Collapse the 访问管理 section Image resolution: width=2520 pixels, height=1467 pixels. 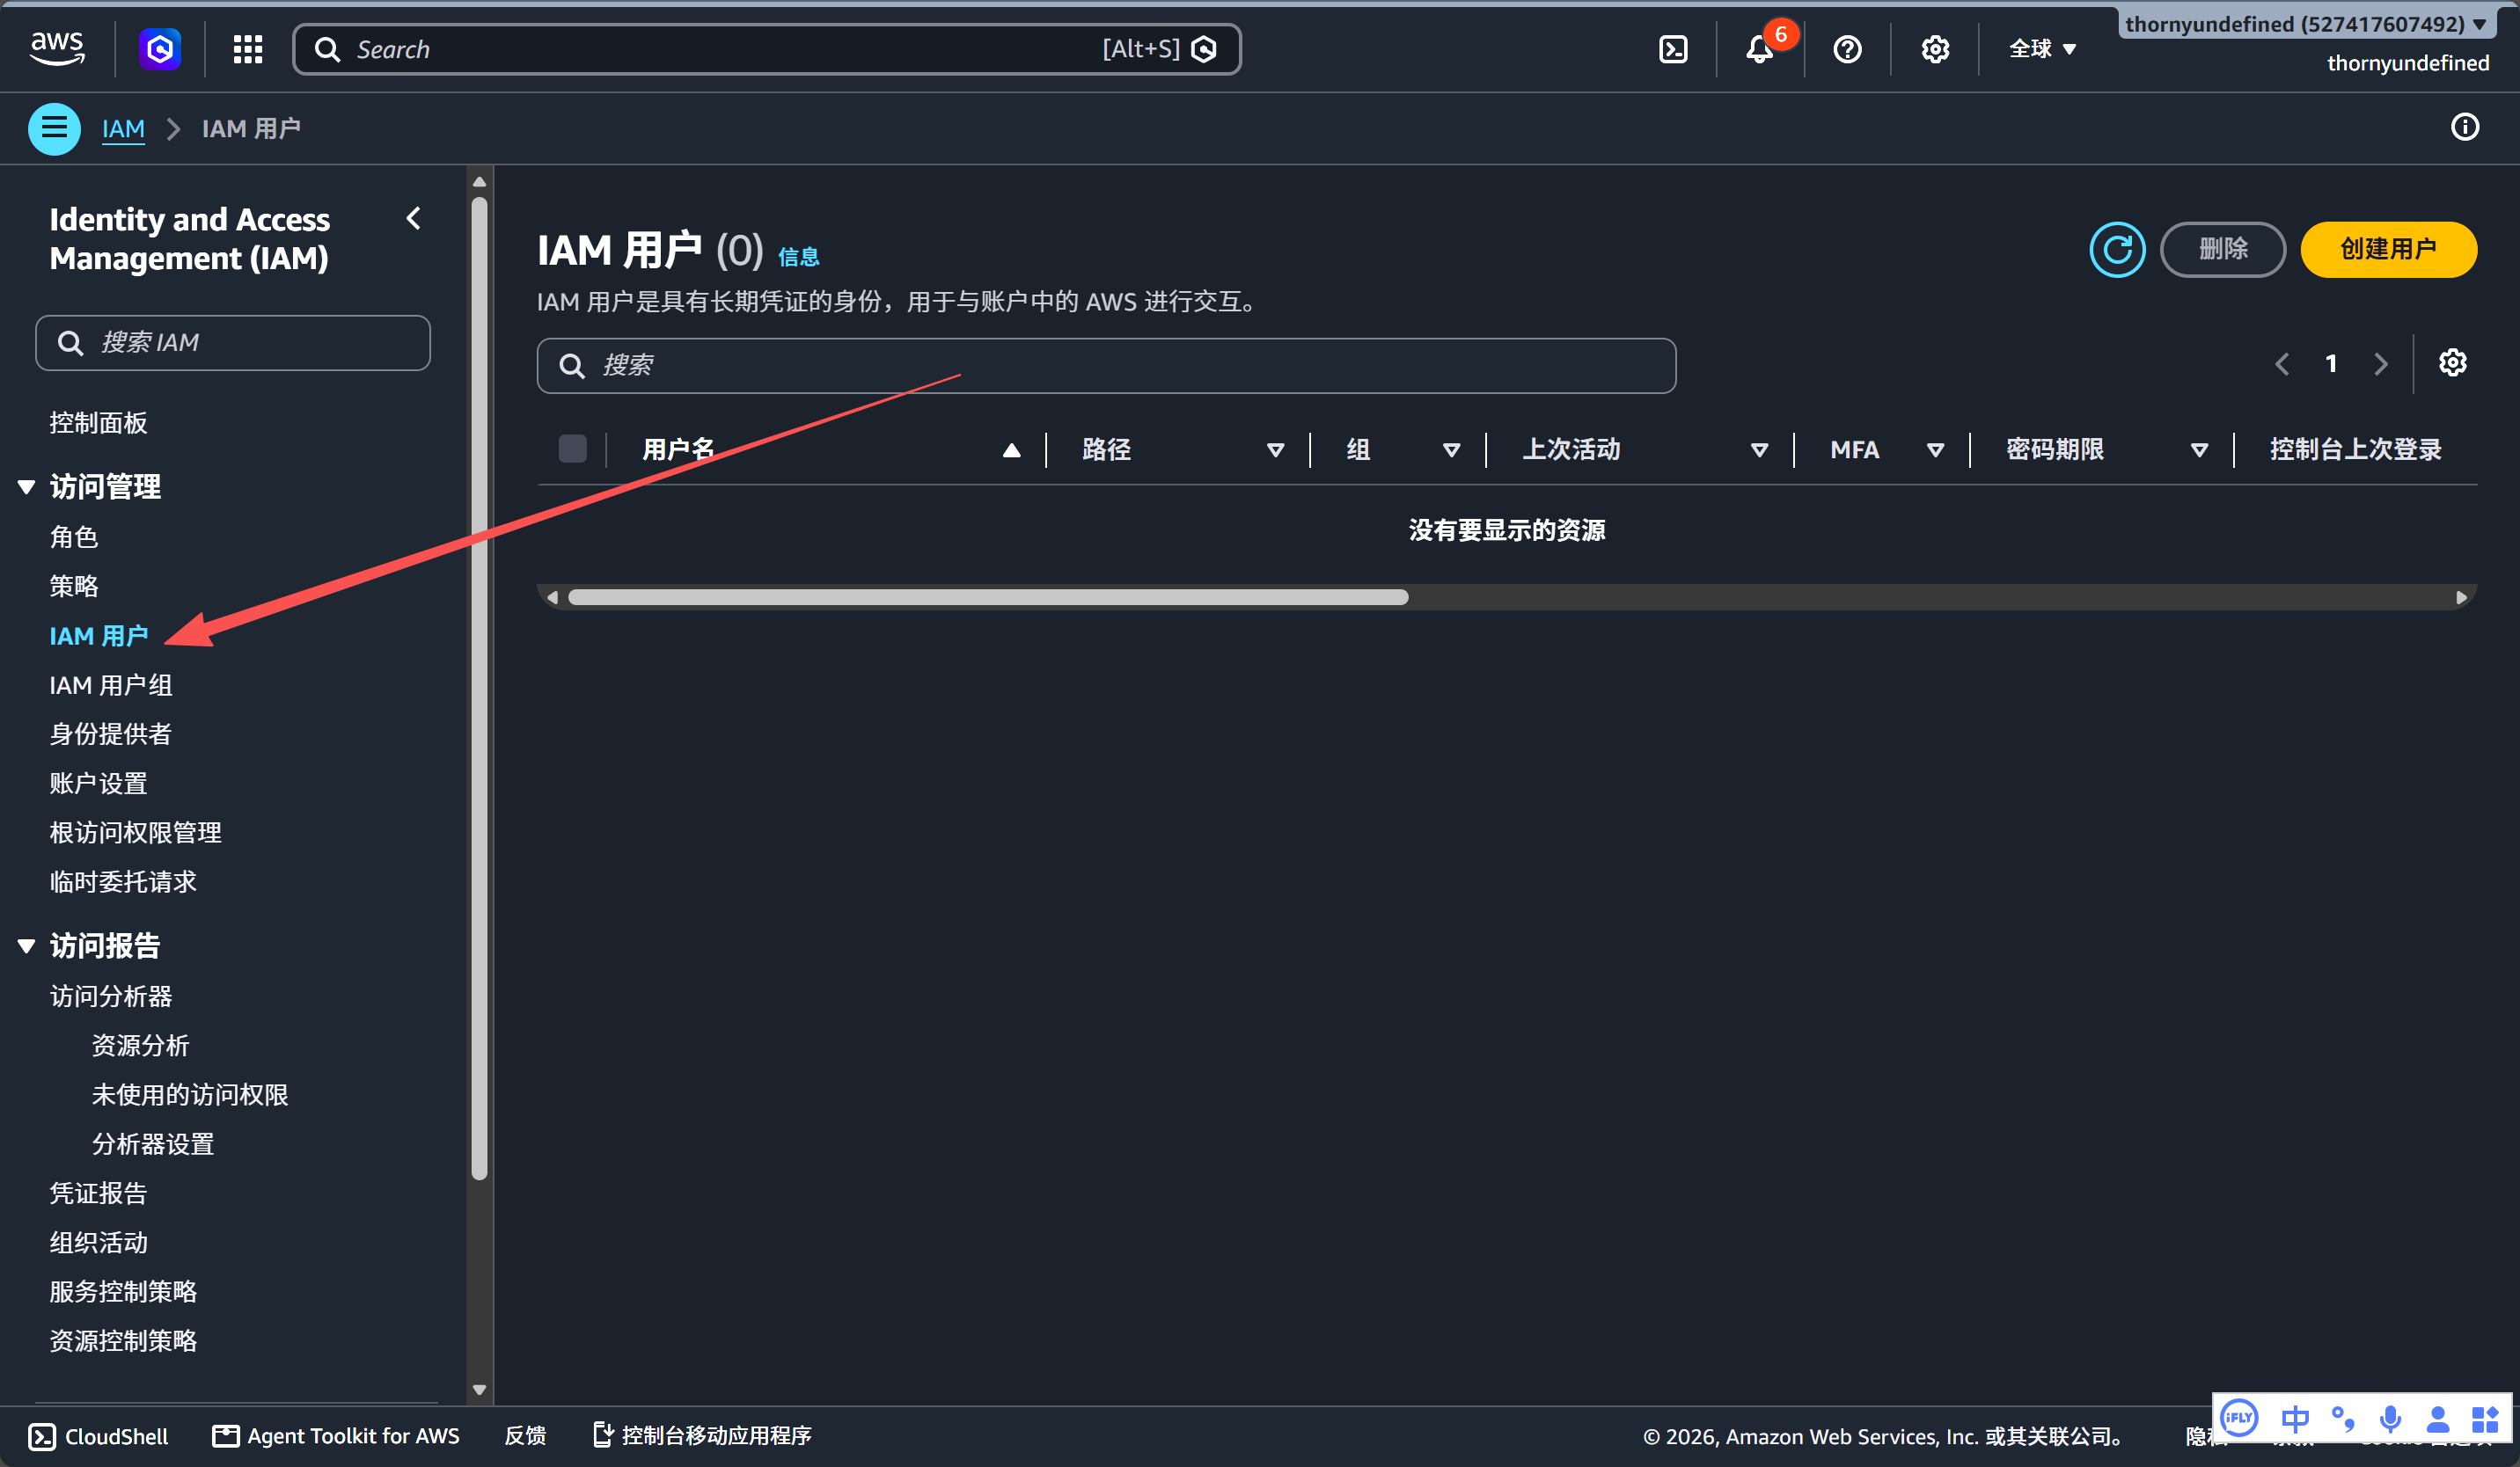(x=27, y=486)
